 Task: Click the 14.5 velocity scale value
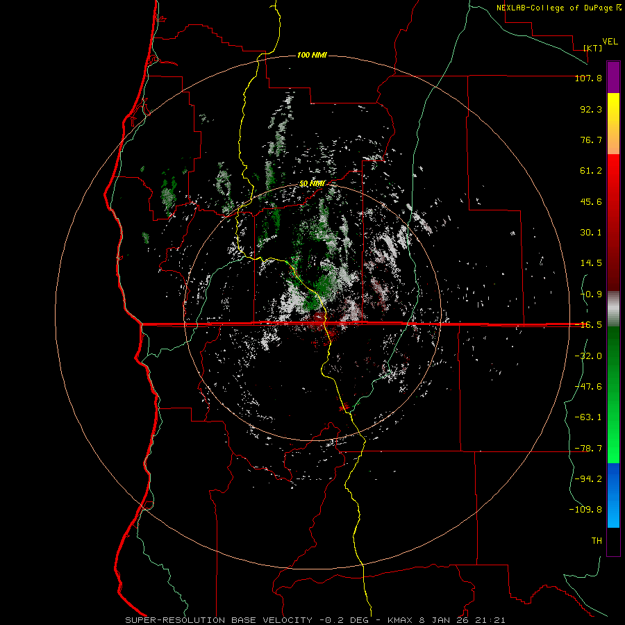(x=591, y=263)
